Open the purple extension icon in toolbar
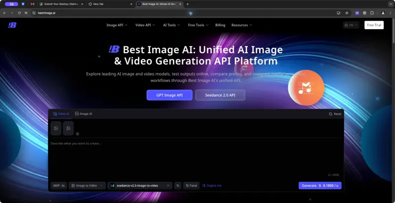Image resolution: width=395 pixels, height=203 pixels. point(357,13)
